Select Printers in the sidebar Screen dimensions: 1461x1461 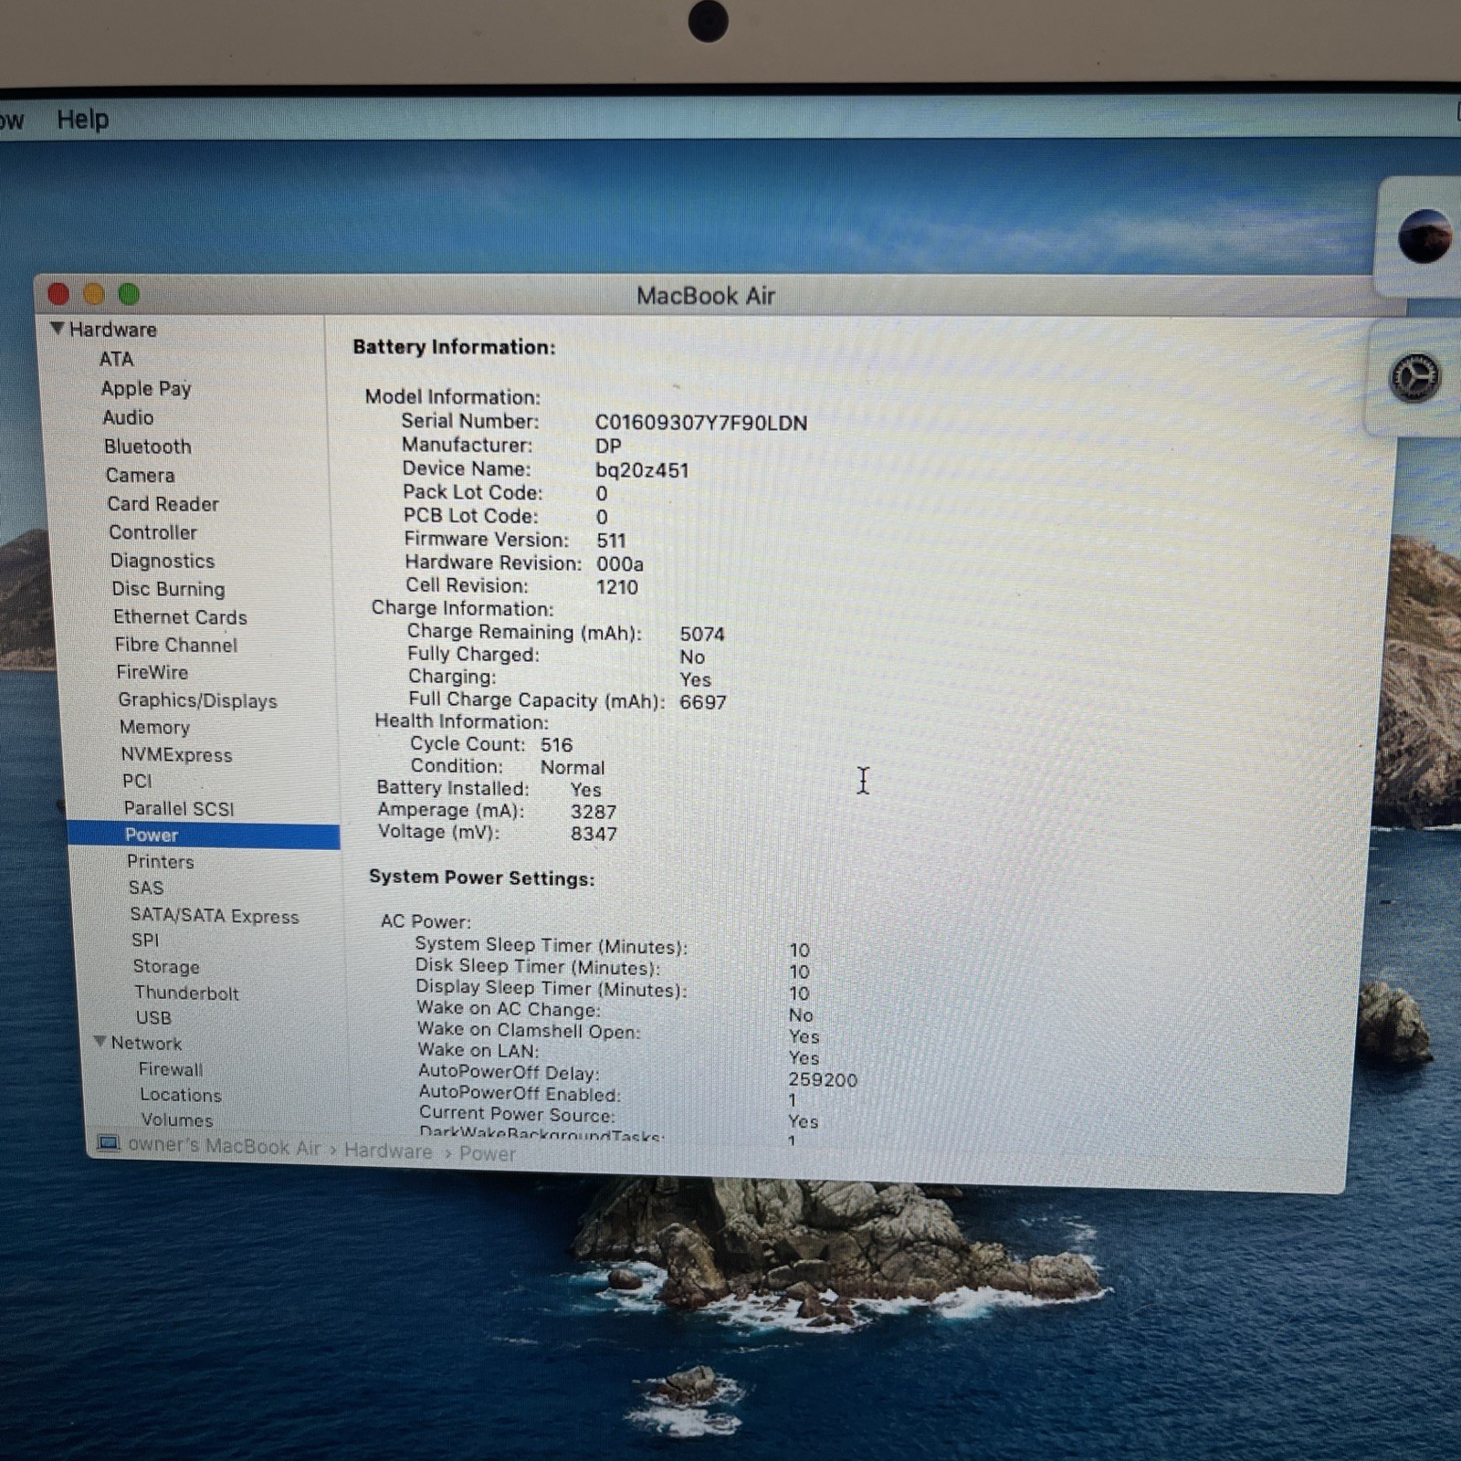161,861
